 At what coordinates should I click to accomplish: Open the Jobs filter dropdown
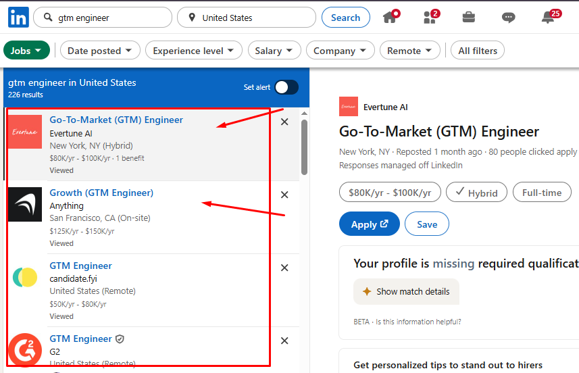pos(26,50)
